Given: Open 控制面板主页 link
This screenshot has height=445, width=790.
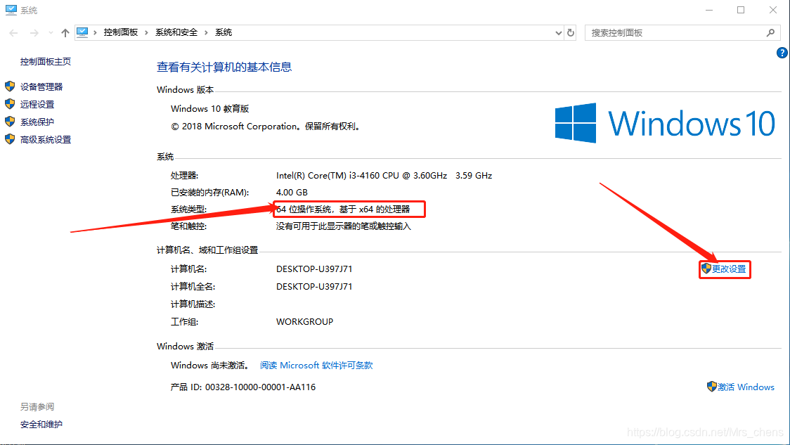Looking at the screenshot, I should coord(46,61).
